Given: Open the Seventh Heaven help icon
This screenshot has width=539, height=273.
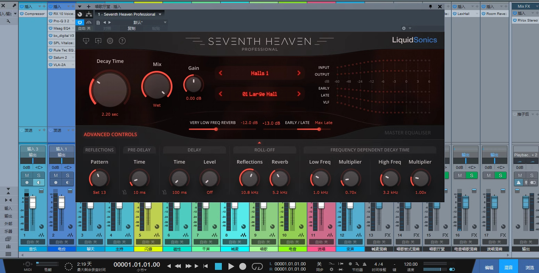Looking at the screenshot, I should tap(122, 41).
